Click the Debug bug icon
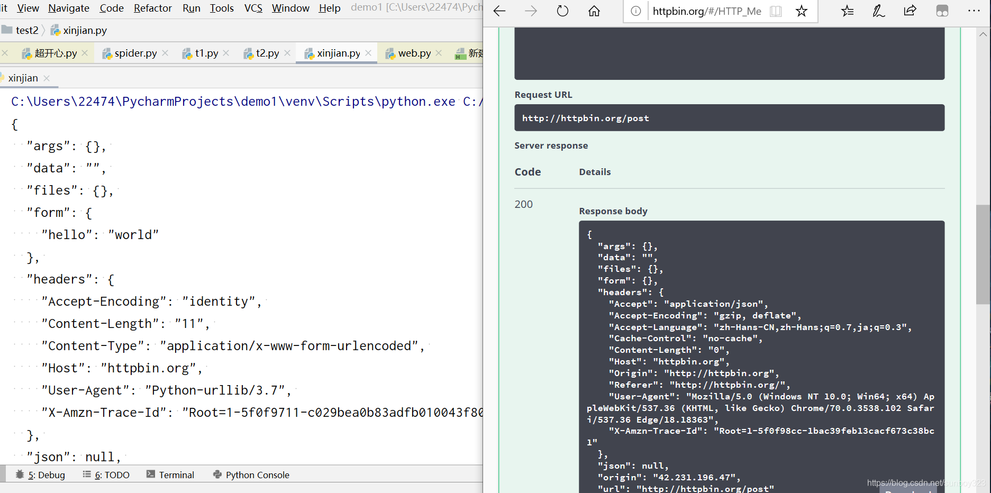Image resolution: width=991 pixels, height=493 pixels. pyautogui.click(x=20, y=474)
